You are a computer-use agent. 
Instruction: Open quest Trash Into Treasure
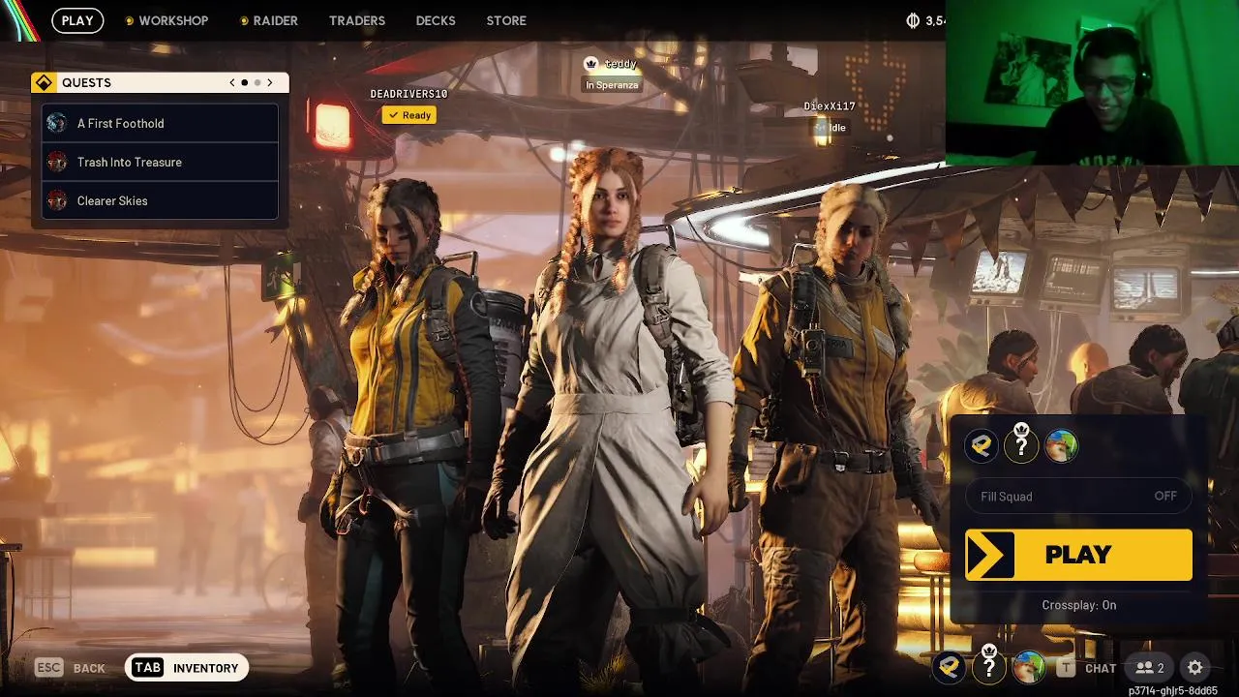click(x=161, y=162)
